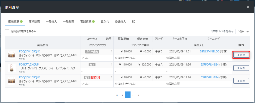The width and height of the screenshot is (255, 103).
Task: Click the 想定売価 column header
Action: click(143, 39)
